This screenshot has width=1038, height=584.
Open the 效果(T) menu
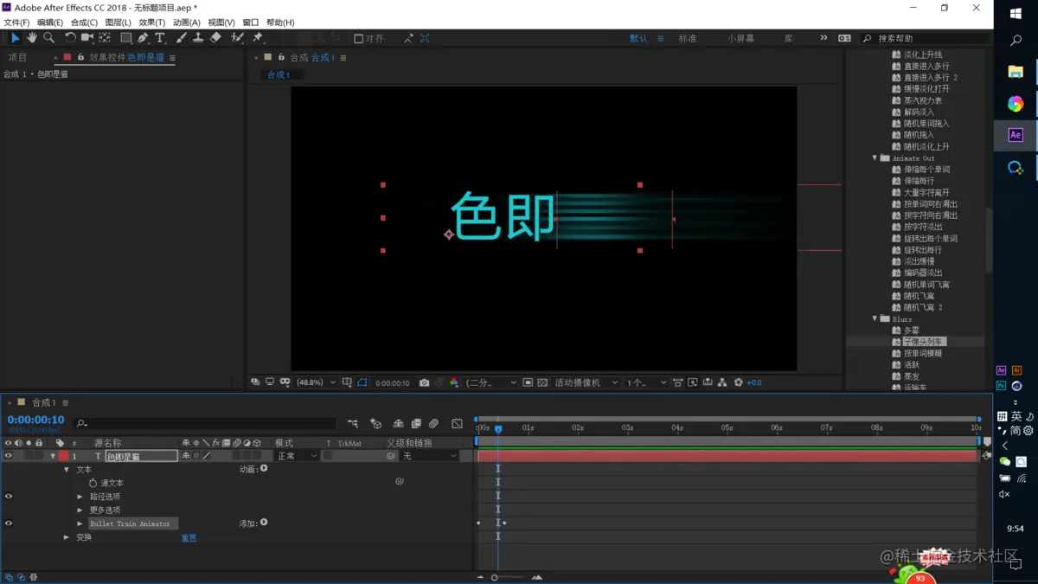pos(152,22)
